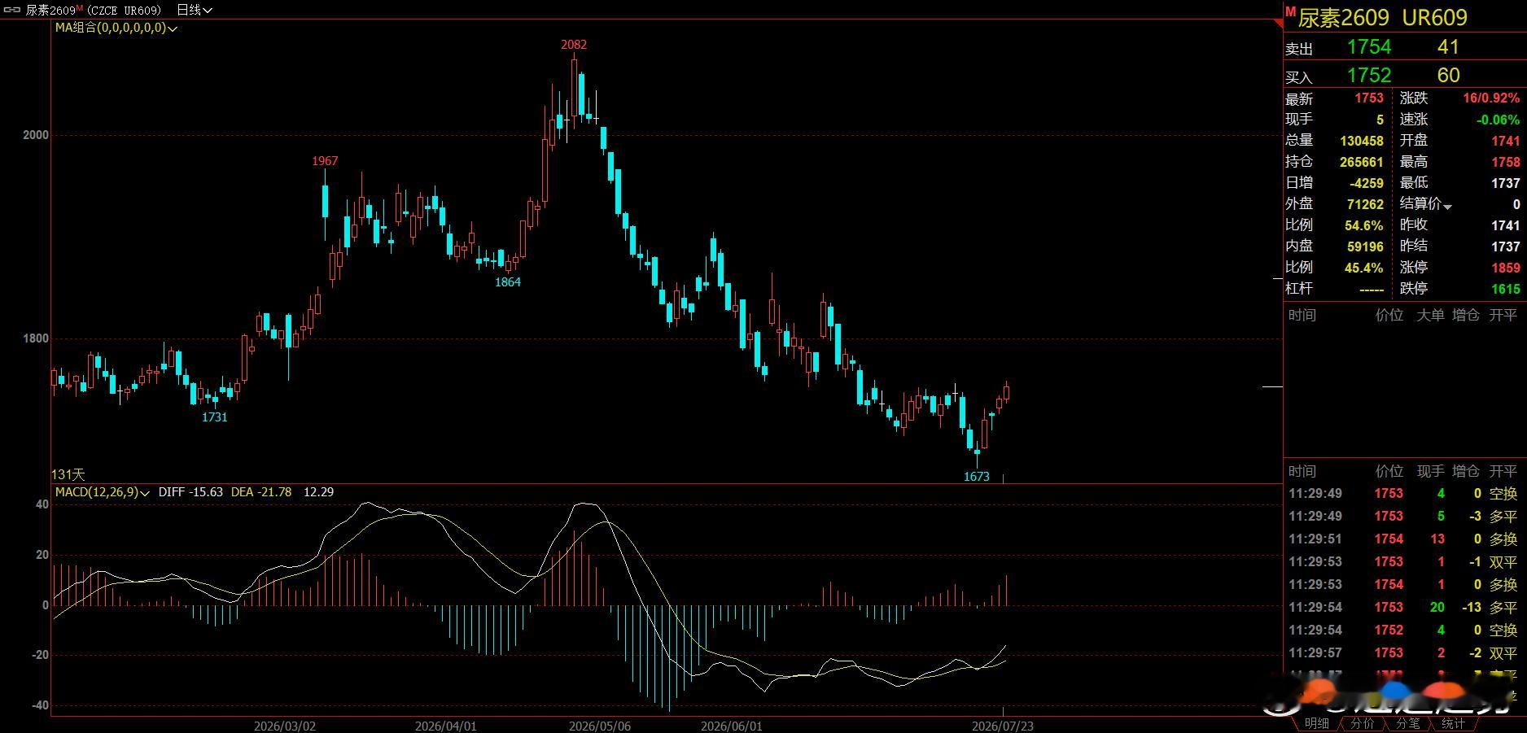Click the 2026/05/06 date on time axis
Viewport: 1527px width, 733px height.
coord(600,726)
